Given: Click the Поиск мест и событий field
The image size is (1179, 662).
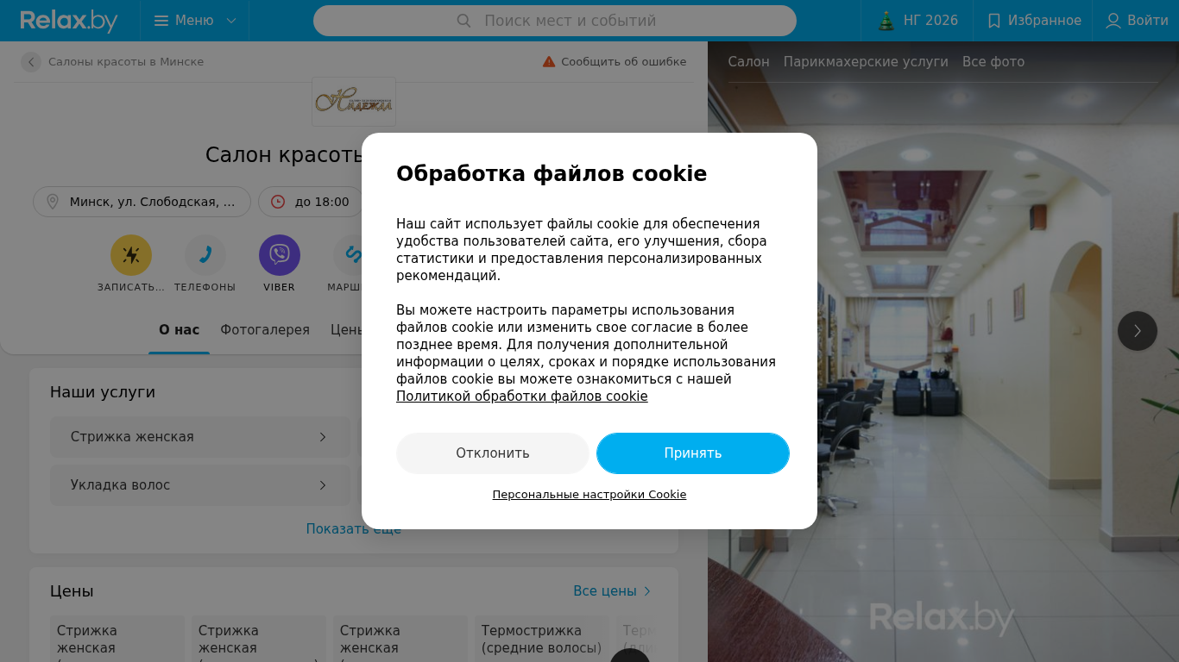Looking at the screenshot, I should [x=555, y=21].
